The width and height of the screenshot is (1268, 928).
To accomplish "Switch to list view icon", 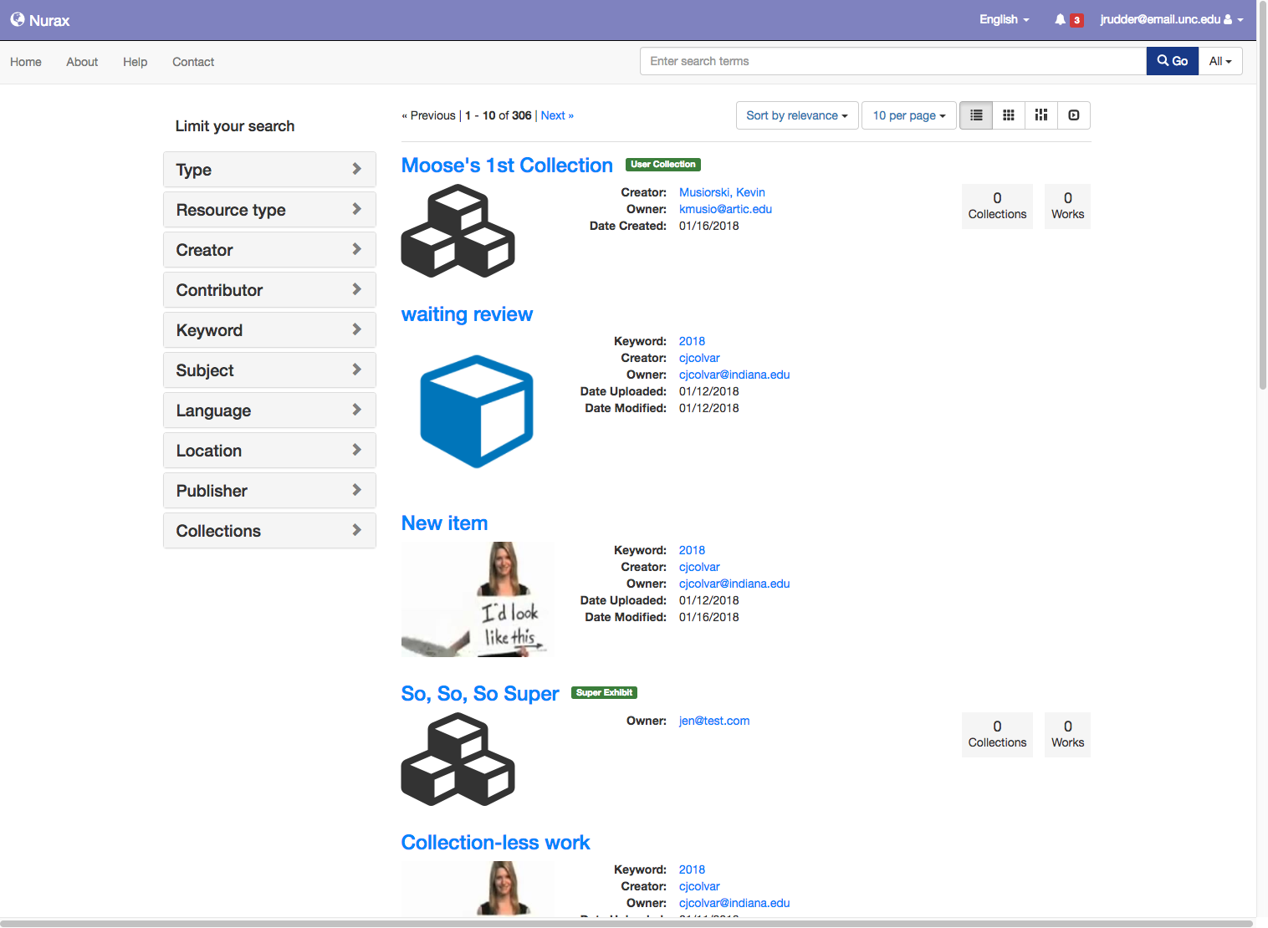I will (976, 115).
